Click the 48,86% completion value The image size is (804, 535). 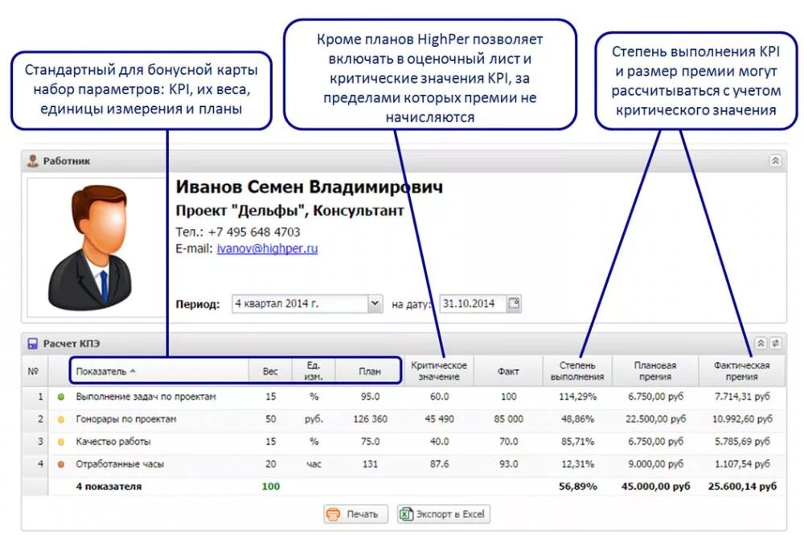tap(577, 419)
